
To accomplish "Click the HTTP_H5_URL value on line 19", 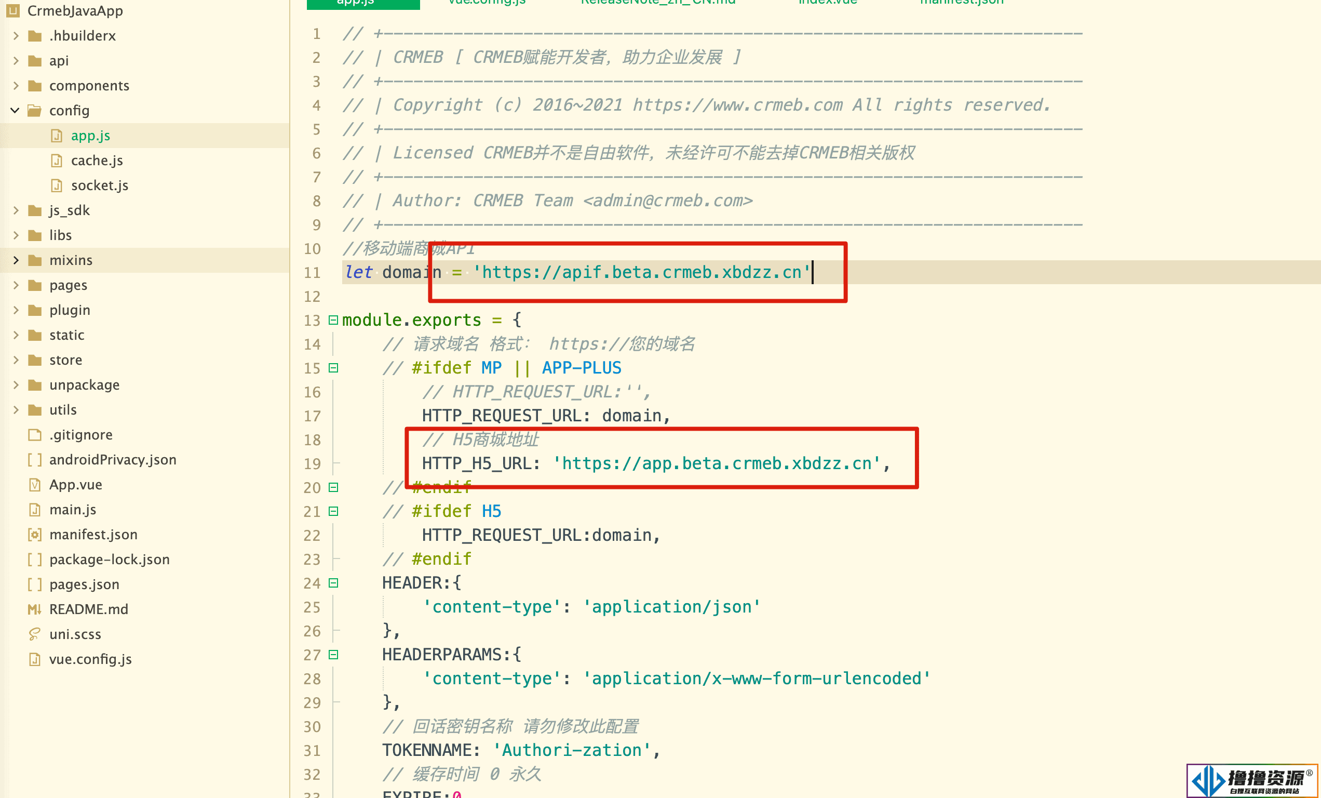I will click(x=717, y=463).
